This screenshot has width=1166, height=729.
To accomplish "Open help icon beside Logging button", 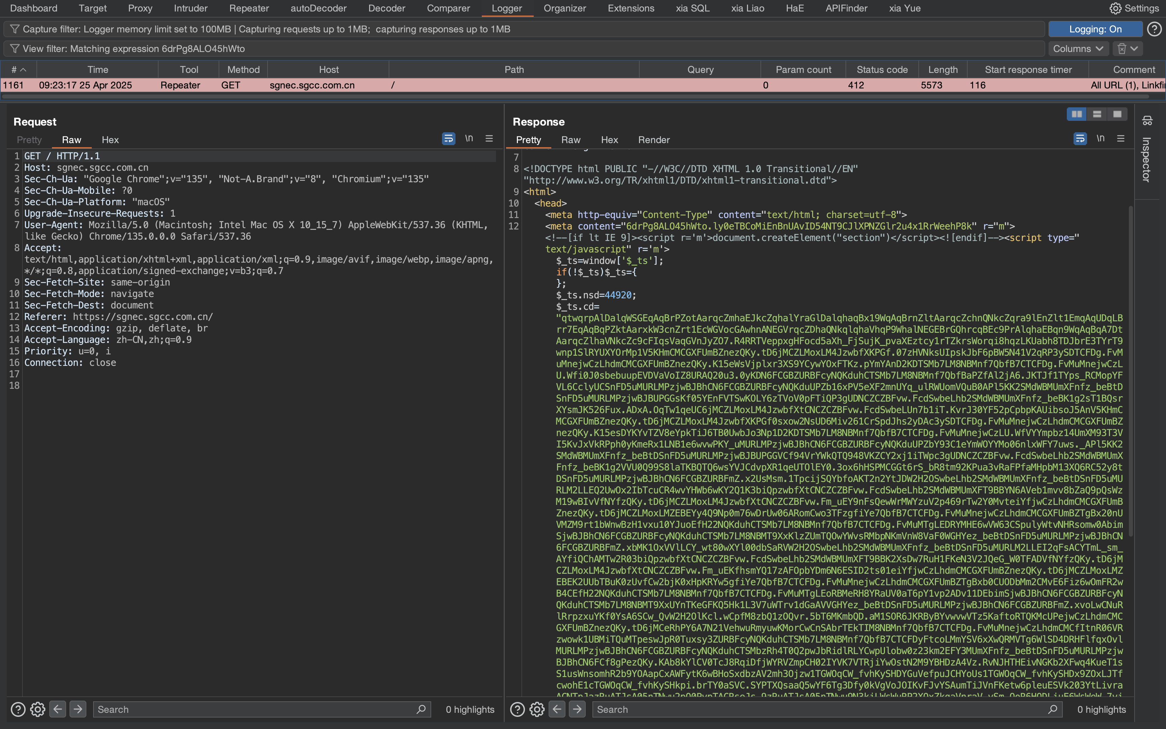I will 1154,29.
